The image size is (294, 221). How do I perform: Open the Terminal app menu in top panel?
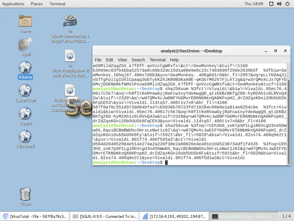click(x=58, y=4)
